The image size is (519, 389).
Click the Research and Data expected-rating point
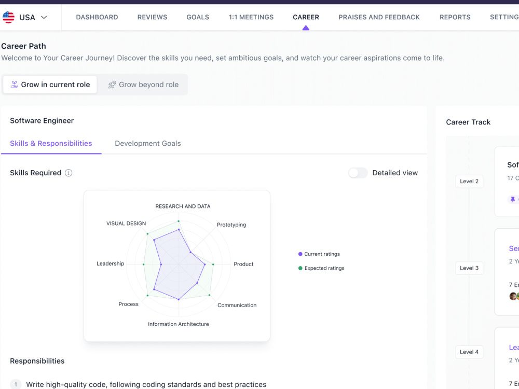pos(179,221)
